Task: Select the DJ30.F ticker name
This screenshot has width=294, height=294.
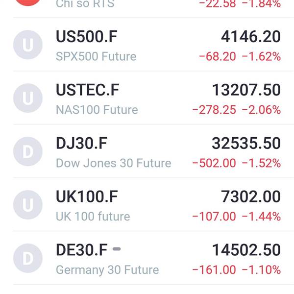Action: point(81,143)
